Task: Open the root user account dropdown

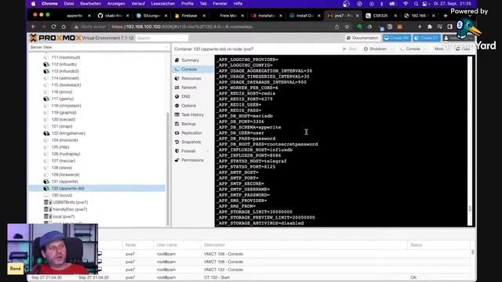Action: (x=458, y=38)
